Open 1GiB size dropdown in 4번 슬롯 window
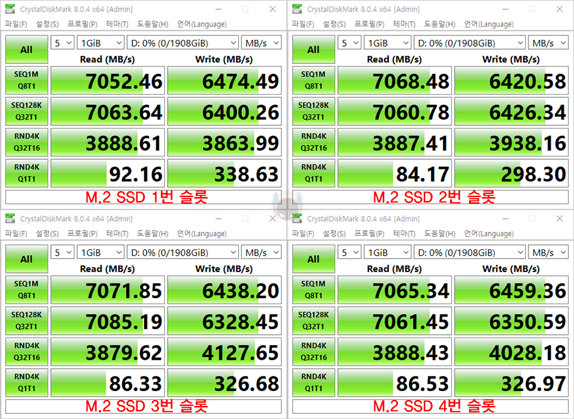The image size is (574, 419). [x=387, y=253]
